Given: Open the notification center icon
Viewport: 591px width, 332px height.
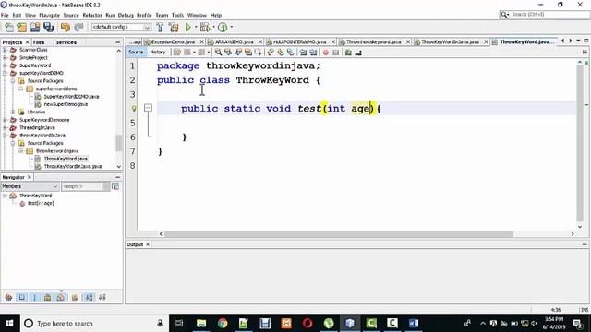Looking at the screenshot, I should point(577,323).
